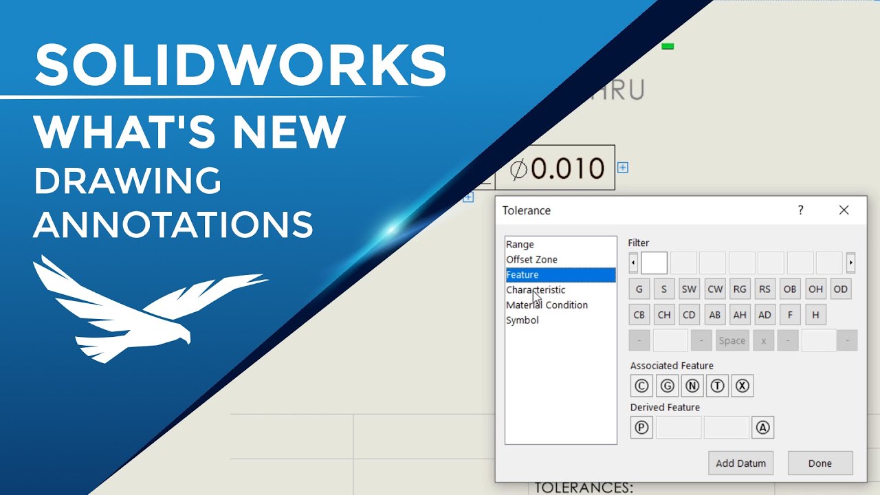Select the highlighted Feature list item

[x=560, y=275]
